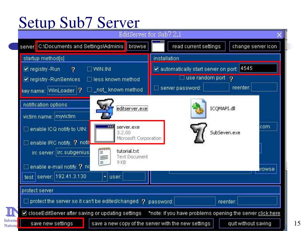This screenshot has height=231, width=308.
Task: Click the port field showing 4545
Action: point(258,68)
